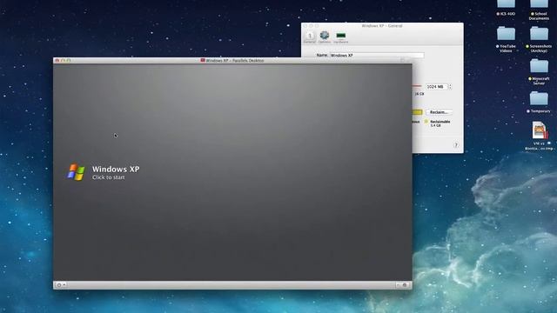Screen dimensions: 557x313
Task: Click the 1024 MB memory field
Action: click(437, 87)
